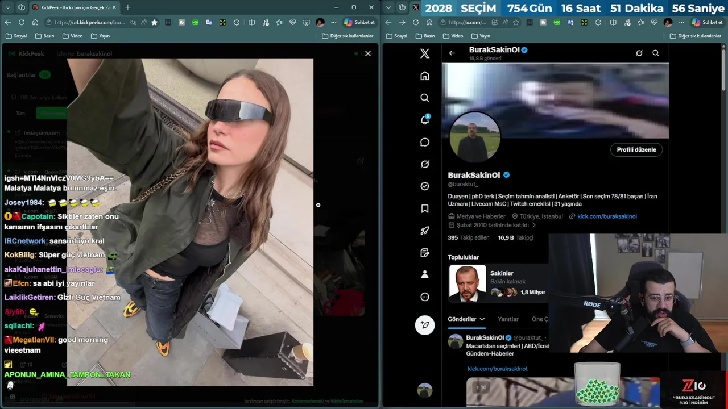Screen dimensions: 728x409
Task: Toggle split screen in right browser
Action: (x=613, y=22)
